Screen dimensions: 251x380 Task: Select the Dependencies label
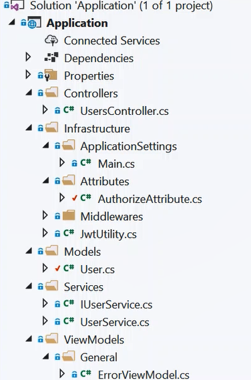click(x=99, y=58)
